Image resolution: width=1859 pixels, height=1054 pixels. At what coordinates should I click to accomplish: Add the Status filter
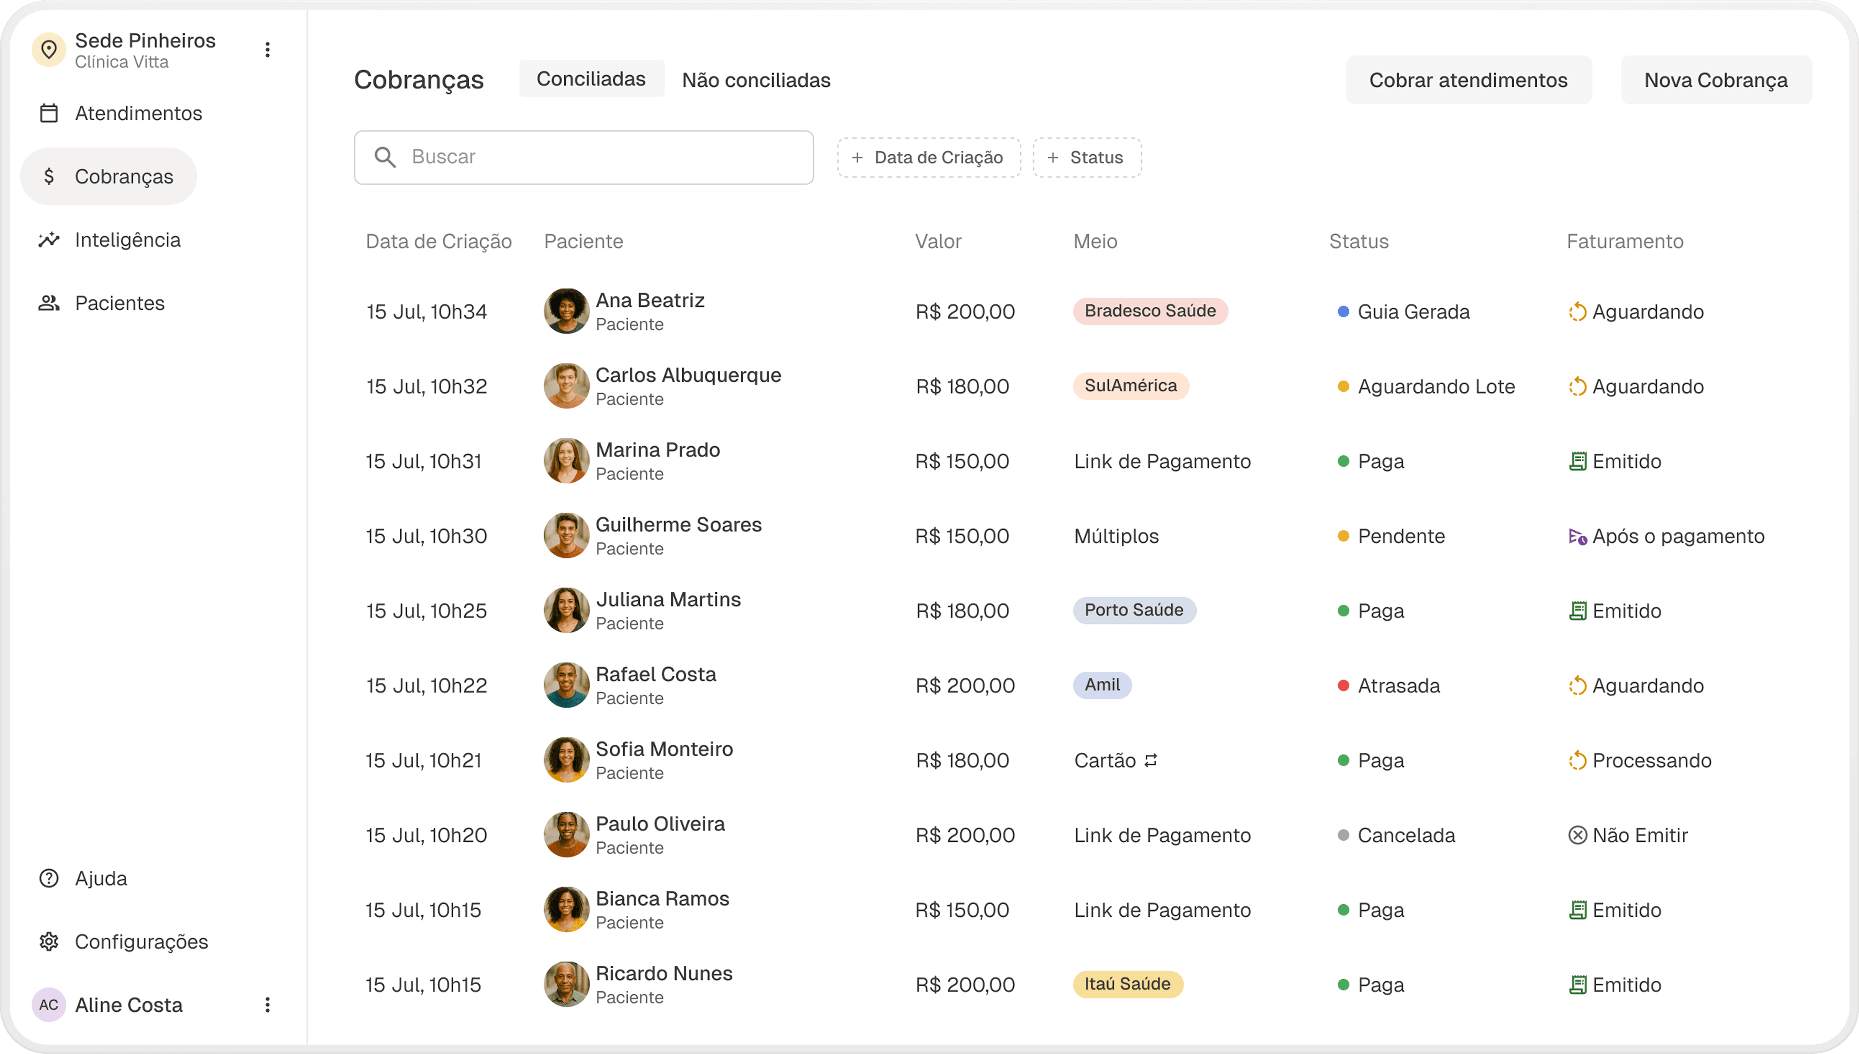(x=1087, y=158)
